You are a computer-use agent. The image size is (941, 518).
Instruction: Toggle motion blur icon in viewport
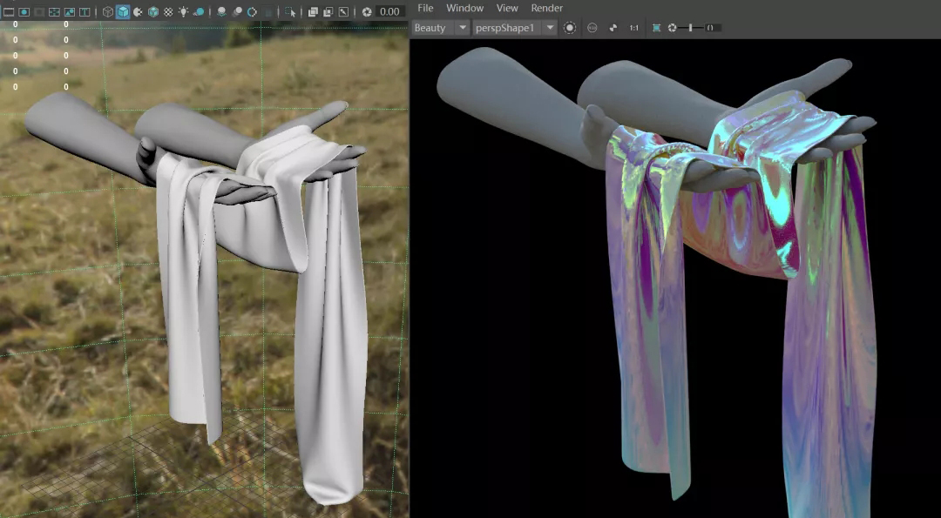(x=237, y=11)
